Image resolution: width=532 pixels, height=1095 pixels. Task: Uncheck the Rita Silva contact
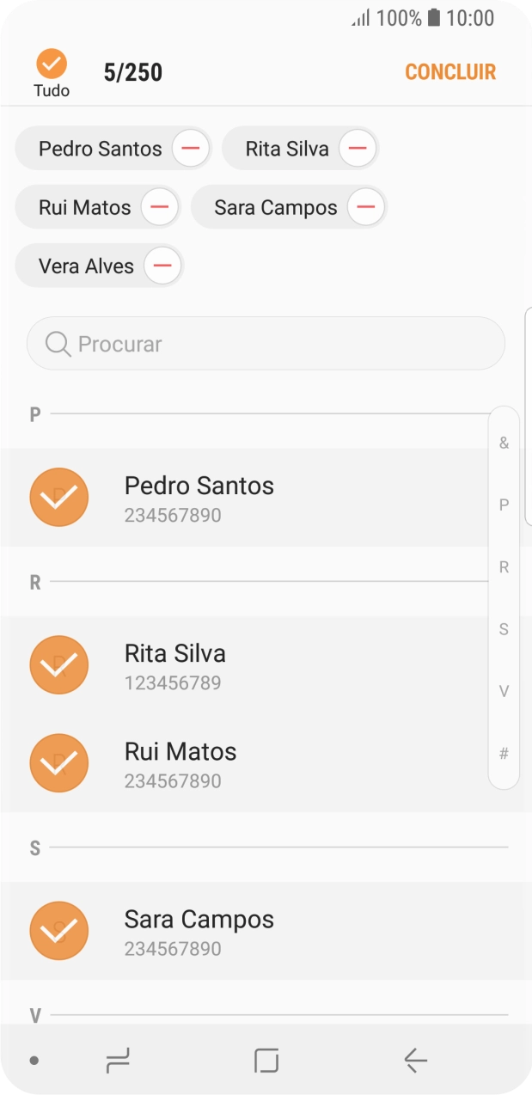tap(59, 665)
